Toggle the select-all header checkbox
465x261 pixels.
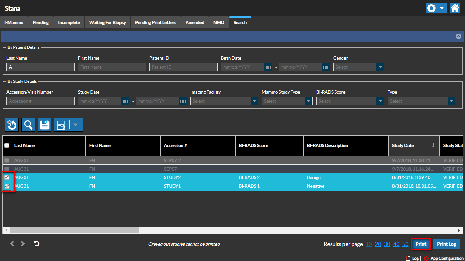[7, 145]
